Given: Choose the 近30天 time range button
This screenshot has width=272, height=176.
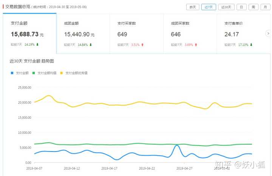Looking at the screenshot, I should (x=227, y=7).
